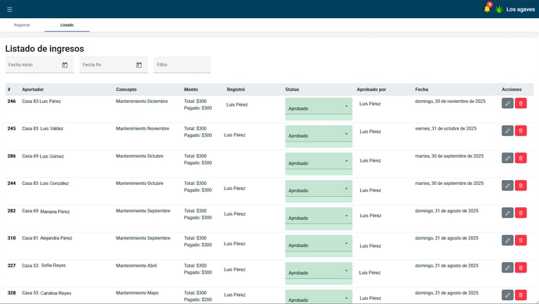Click 'Mantenimiento Abril' concept text
539x304 pixels.
coord(136,265)
